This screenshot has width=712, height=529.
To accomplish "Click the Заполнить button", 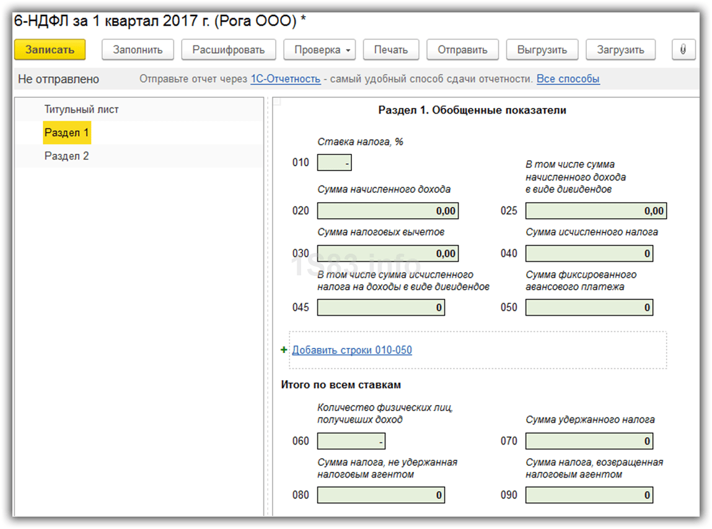I will (138, 50).
